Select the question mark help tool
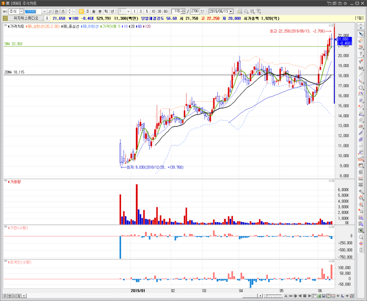The height and width of the screenshot is (301, 367). (x=361, y=54)
